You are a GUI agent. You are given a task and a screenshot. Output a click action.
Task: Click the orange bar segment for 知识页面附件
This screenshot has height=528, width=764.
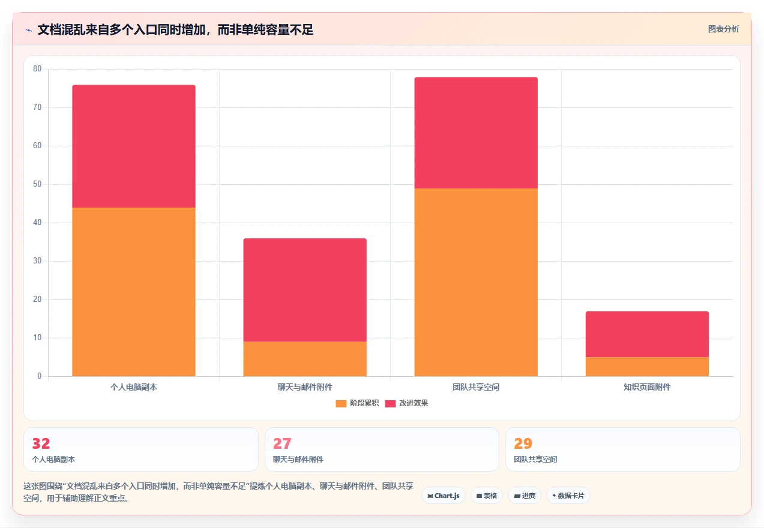click(x=647, y=367)
